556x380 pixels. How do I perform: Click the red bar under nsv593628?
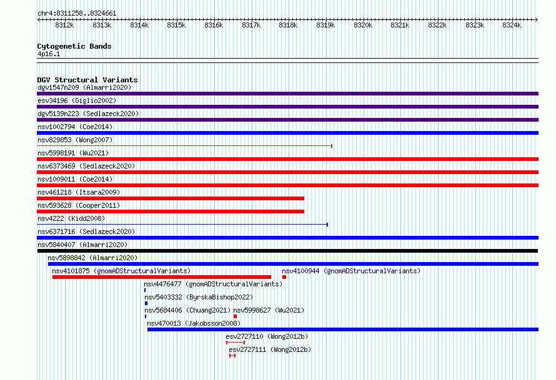(x=171, y=212)
